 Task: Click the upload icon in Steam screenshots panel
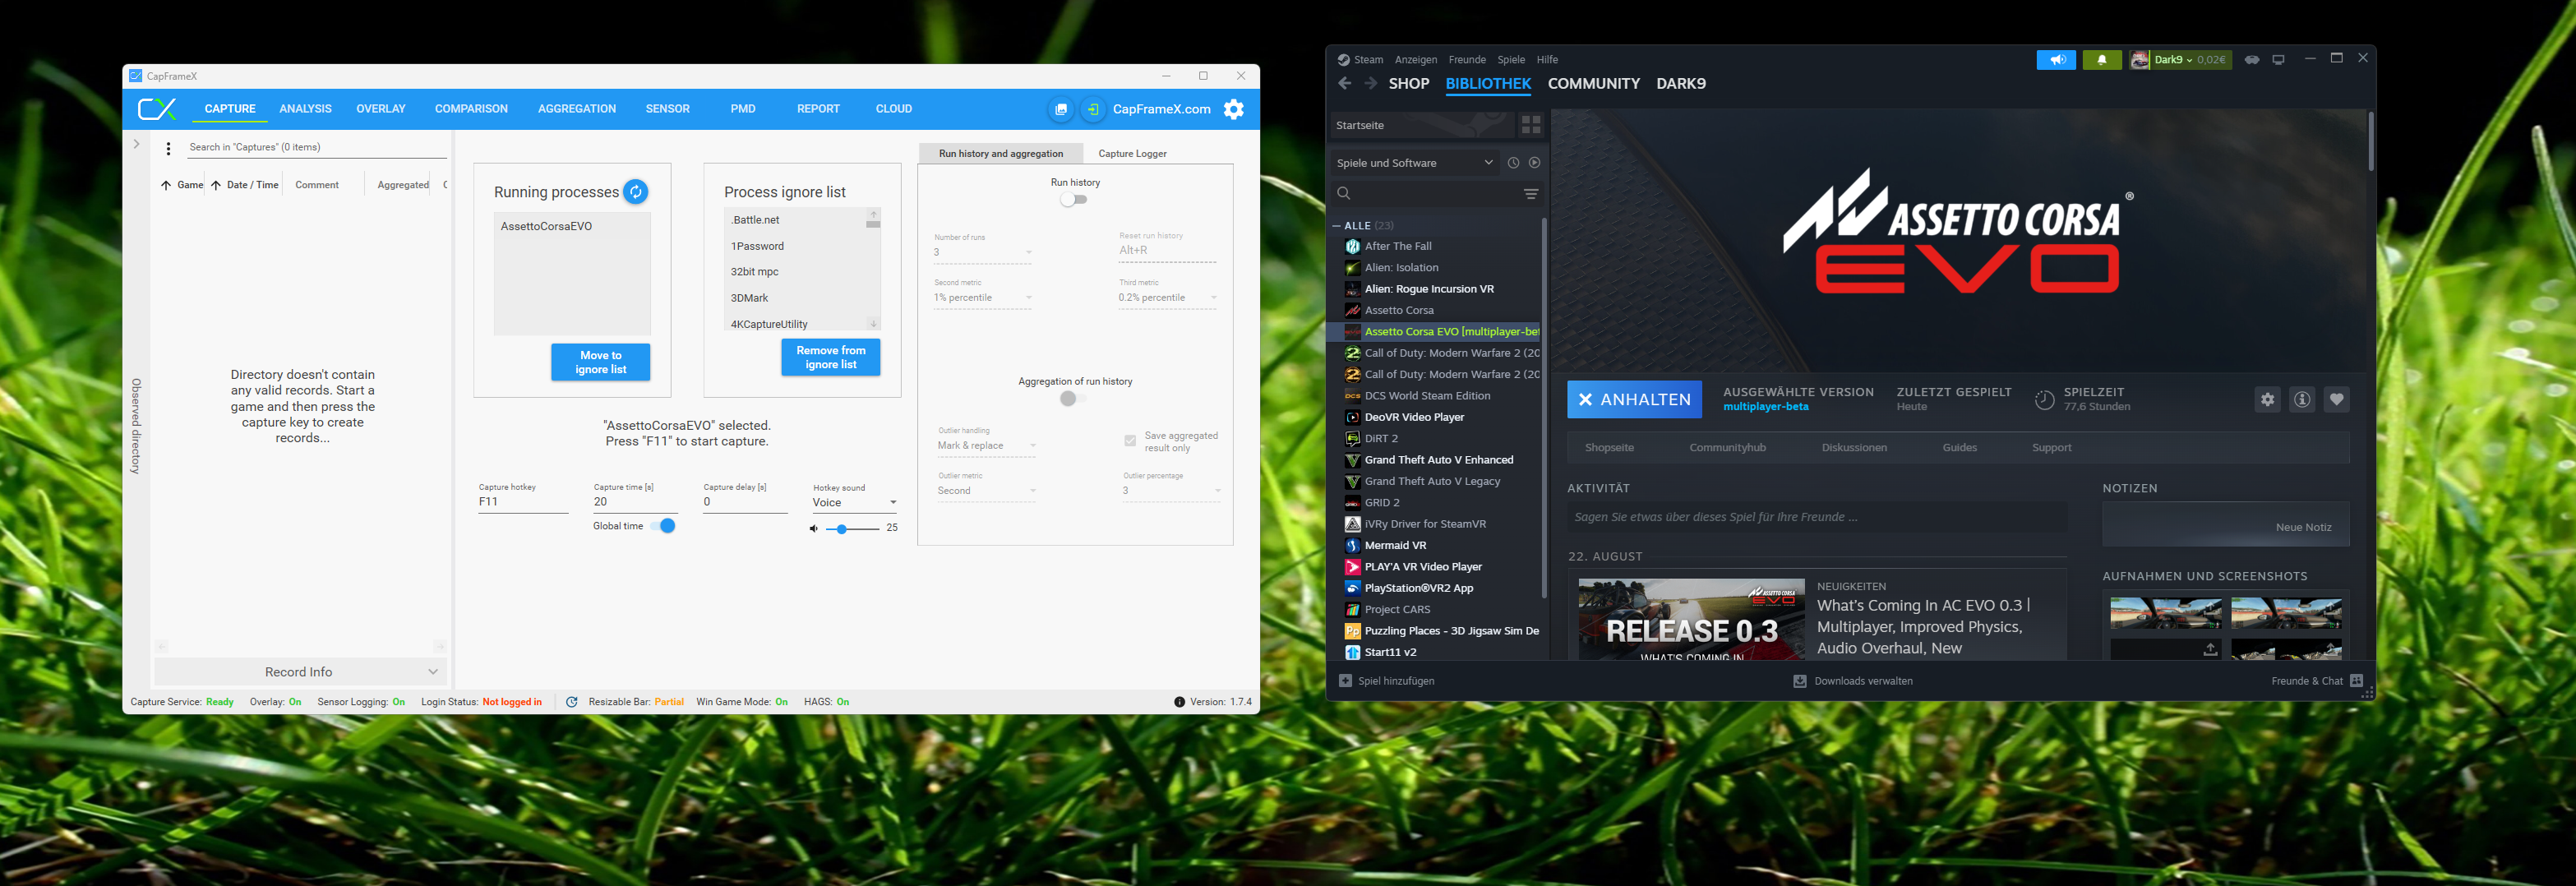(x=2210, y=649)
